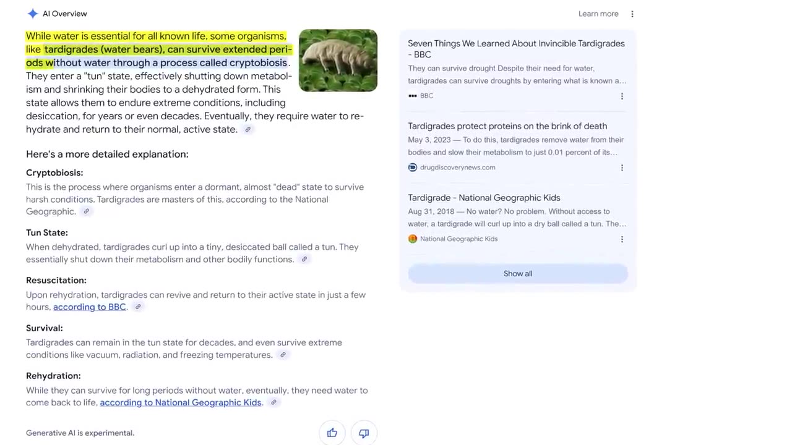This screenshot has width=792, height=445.
Task: Click source link icon after Tun State section
Action: point(304,259)
